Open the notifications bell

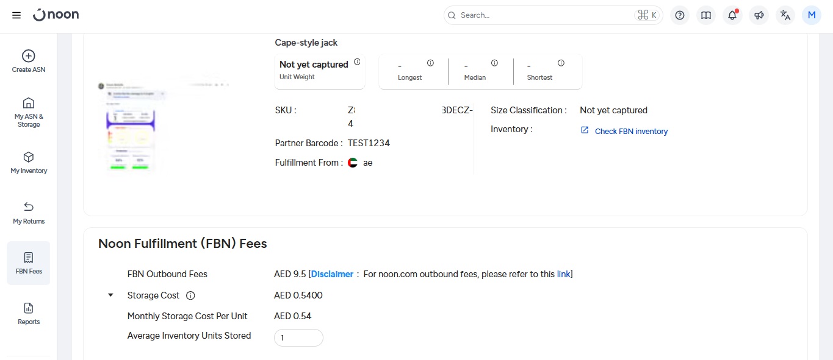pos(732,15)
